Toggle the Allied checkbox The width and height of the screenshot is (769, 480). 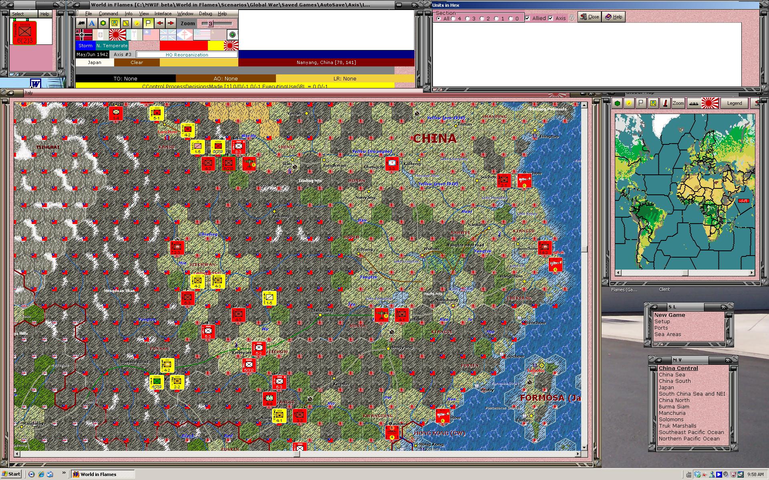(528, 18)
